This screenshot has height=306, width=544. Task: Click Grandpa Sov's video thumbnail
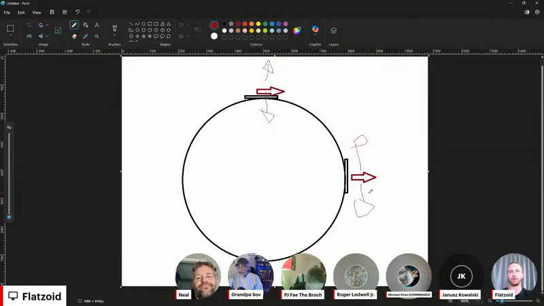tap(250, 276)
